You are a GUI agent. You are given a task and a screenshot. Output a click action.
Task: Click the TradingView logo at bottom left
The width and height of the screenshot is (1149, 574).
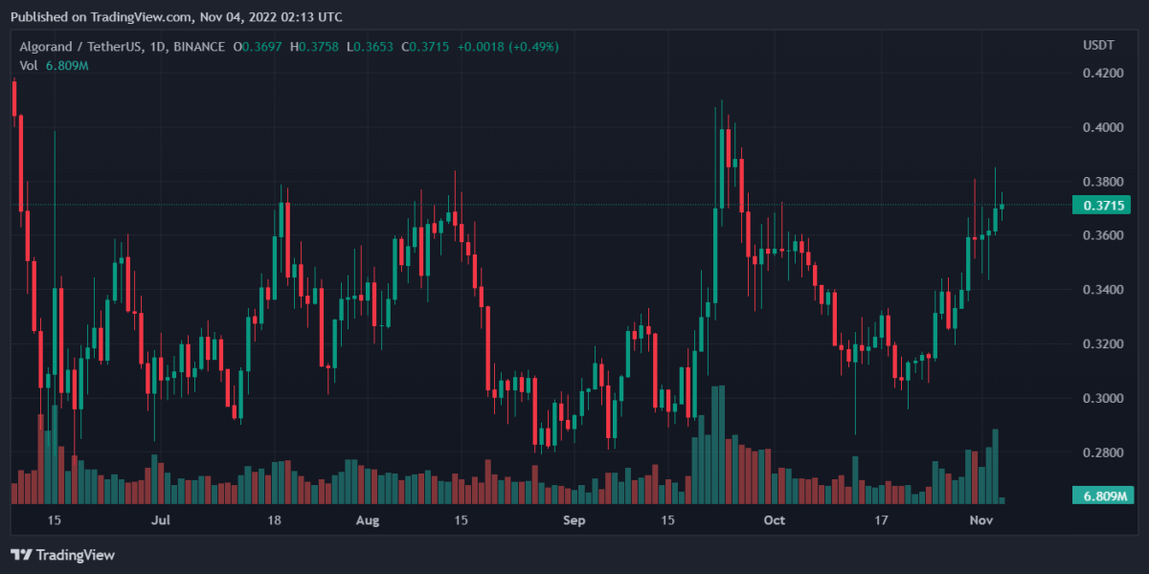click(x=62, y=555)
